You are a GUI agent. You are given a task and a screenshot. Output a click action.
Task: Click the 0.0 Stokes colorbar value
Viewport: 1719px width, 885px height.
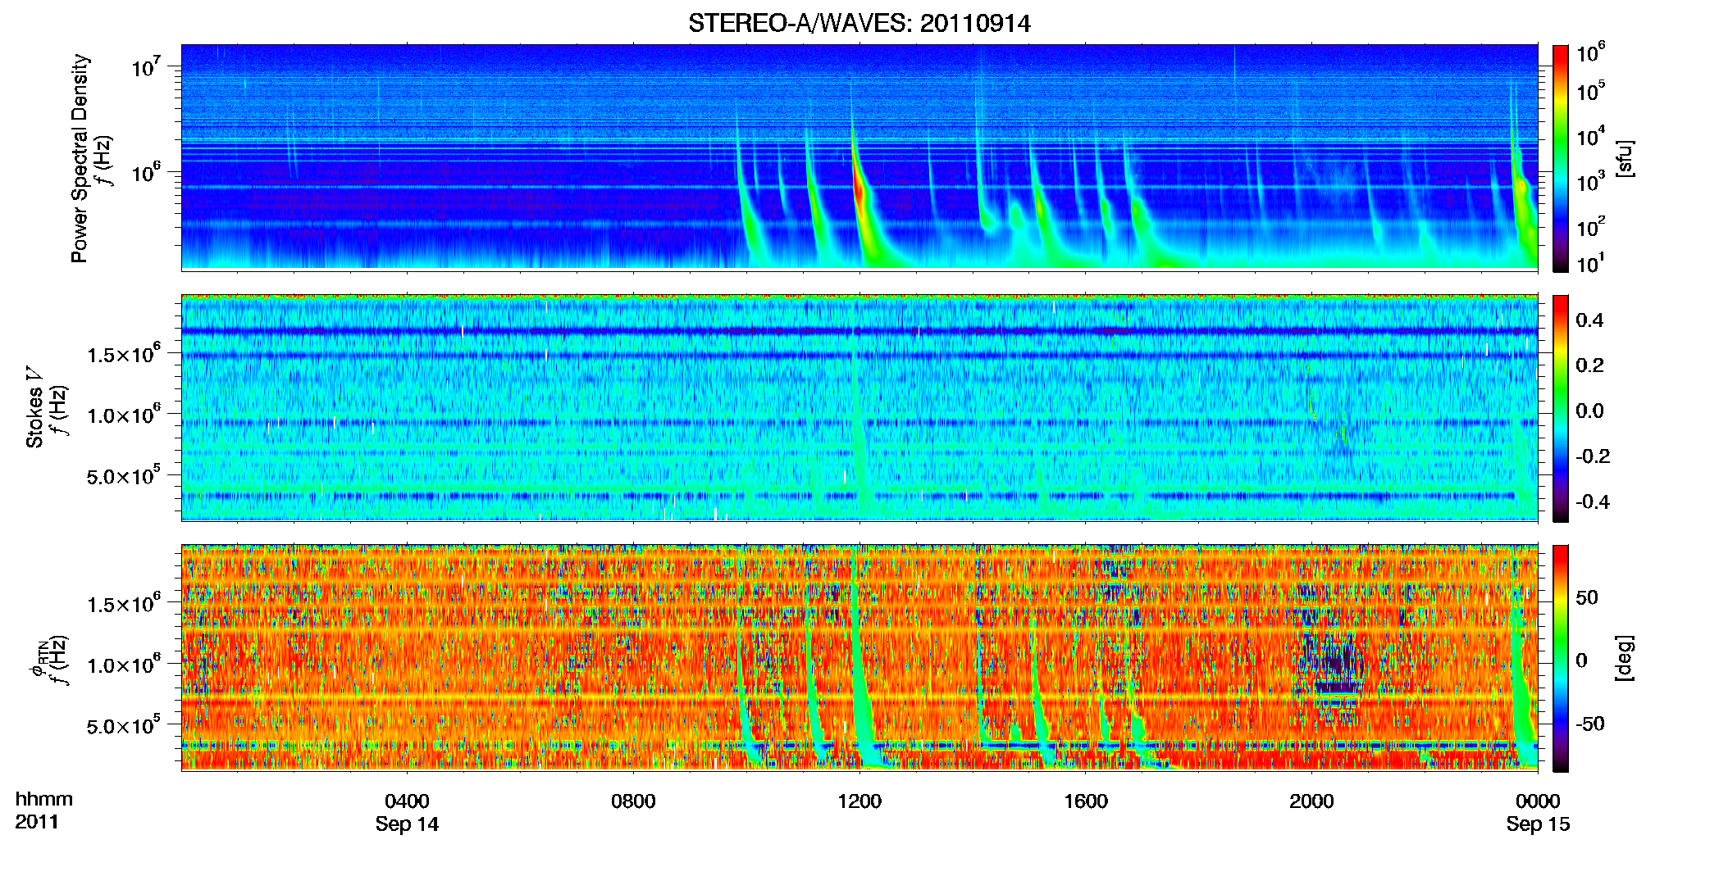1589,411
